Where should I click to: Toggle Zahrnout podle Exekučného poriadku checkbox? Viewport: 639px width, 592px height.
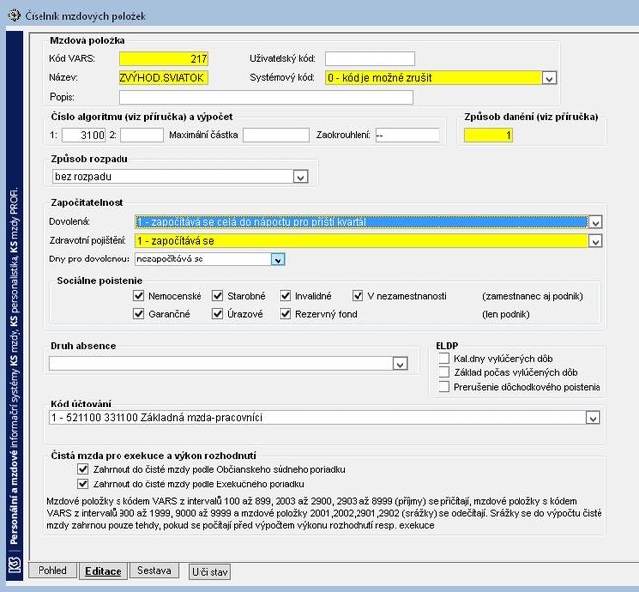(x=83, y=483)
